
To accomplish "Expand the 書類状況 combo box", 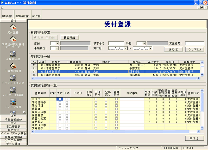I will click(x=57, y=48).
